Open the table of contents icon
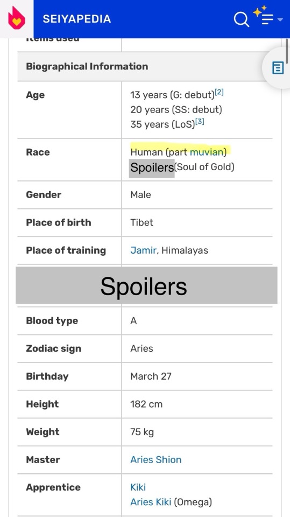 [278, 68]
